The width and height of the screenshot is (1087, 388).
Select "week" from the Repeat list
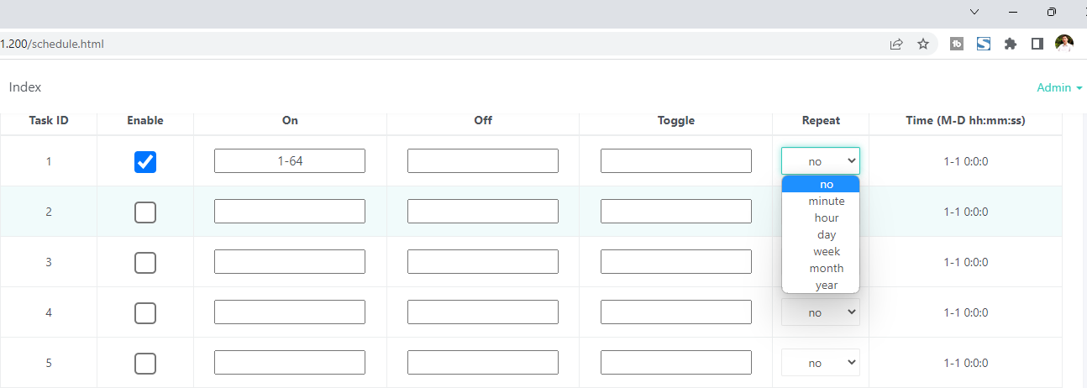click(x=826, y=251)
